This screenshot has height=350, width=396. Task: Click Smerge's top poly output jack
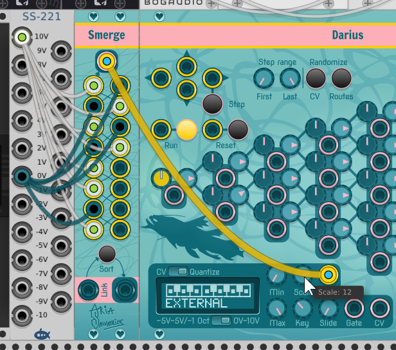(107, 61)
